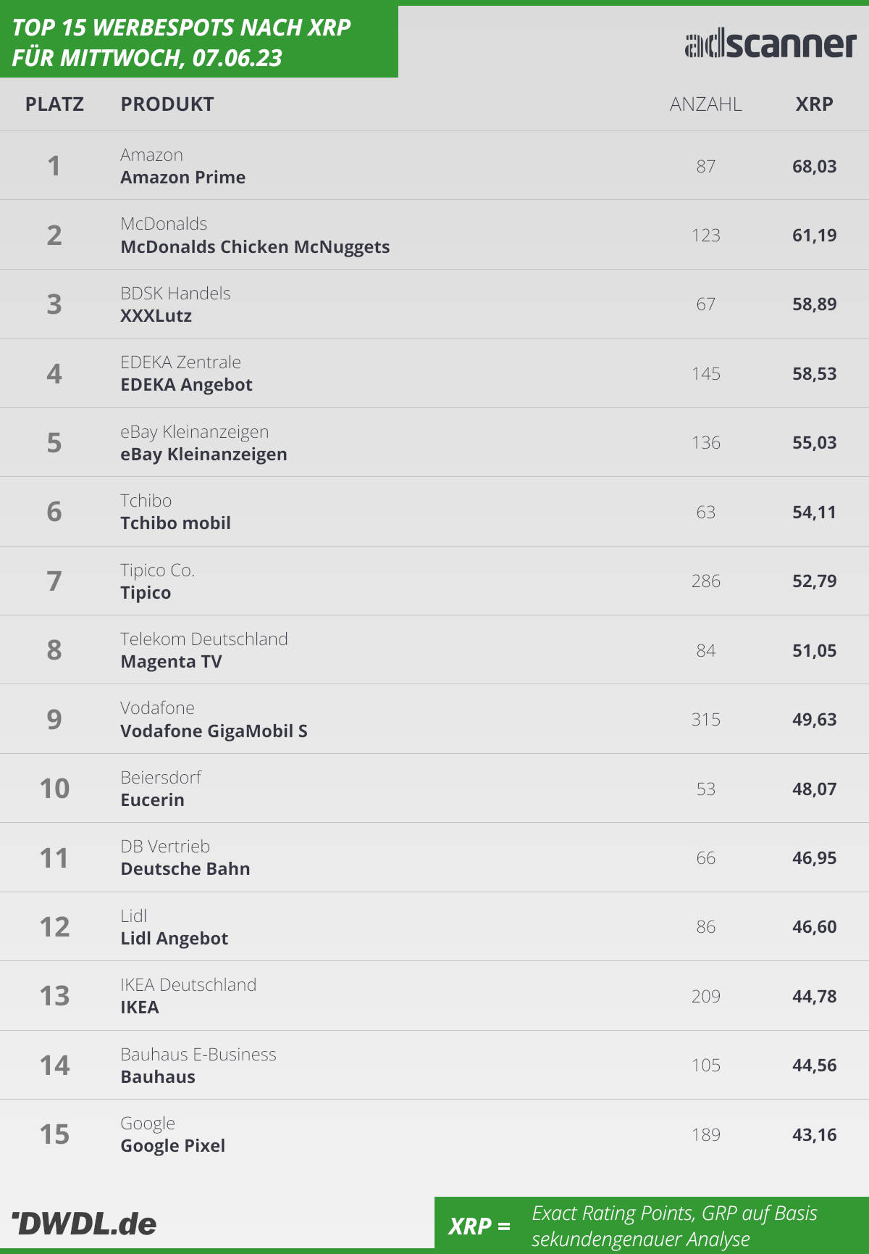
Task: Click the XRP definition footer text
Action: click(674, 1226)
